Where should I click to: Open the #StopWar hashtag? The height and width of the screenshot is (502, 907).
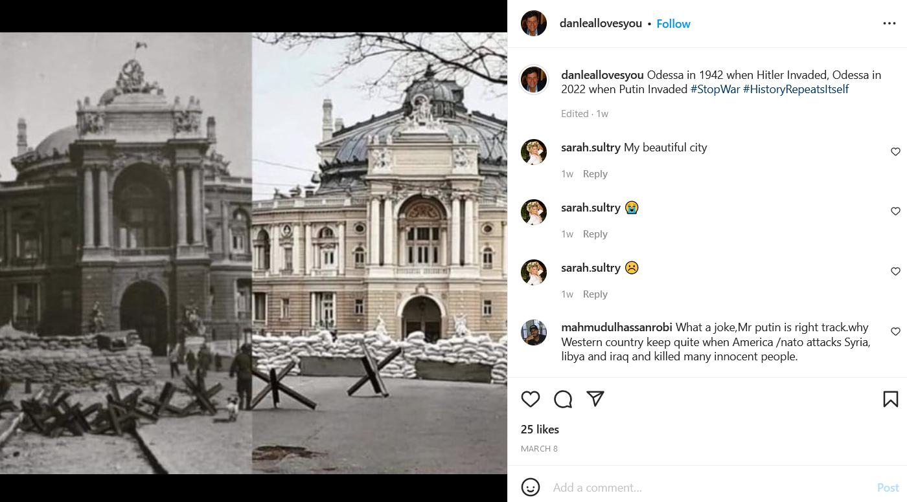tap(715, 89)
